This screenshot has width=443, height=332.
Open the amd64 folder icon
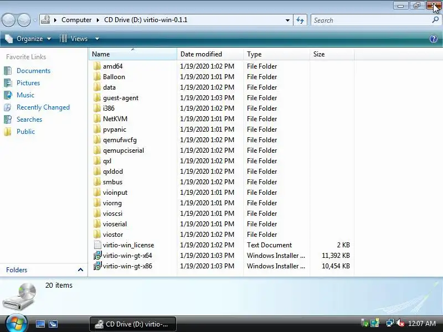point(97,66)
